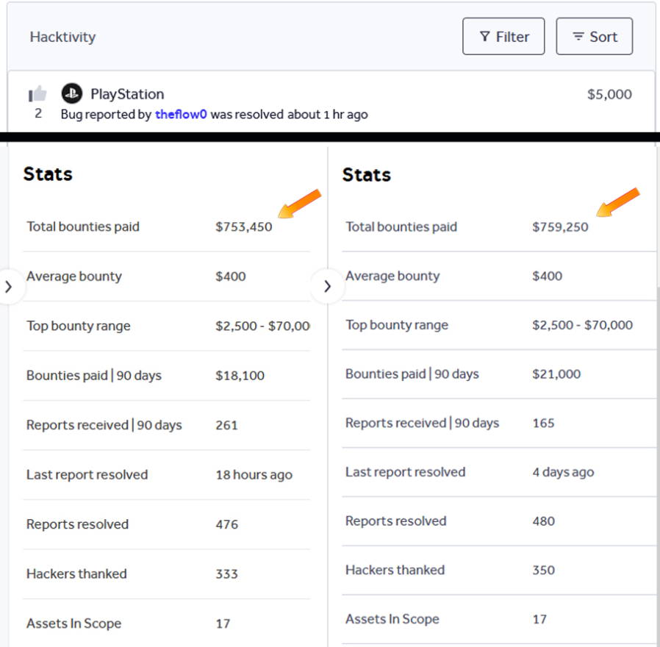Click the left panel Stats heading
This screenshot has width=660, height=647.
(x=48, y=174)
